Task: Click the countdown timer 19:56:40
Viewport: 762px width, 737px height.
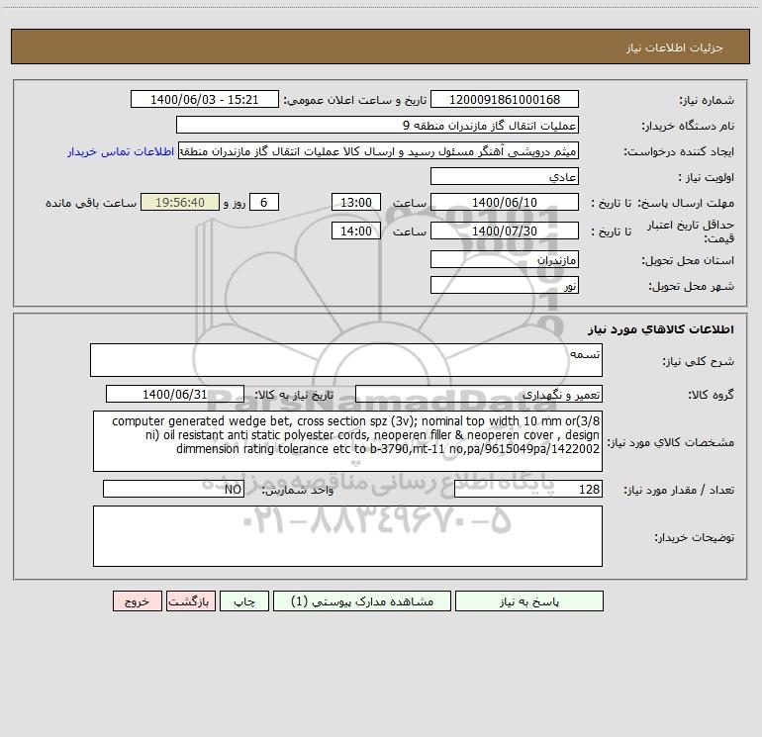Action: click(x=180, y=202)
